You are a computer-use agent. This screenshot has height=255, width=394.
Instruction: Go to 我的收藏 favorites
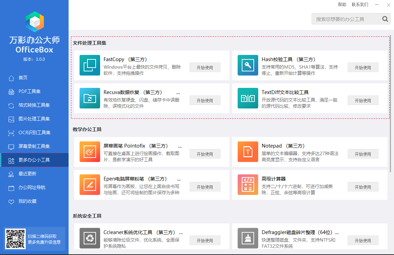coord(27,201)
